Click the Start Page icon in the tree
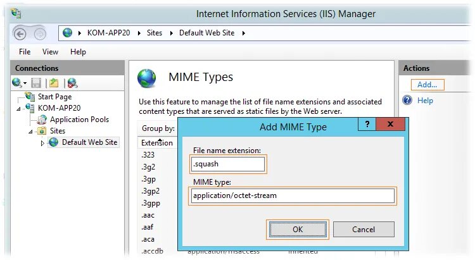The height and width of the screenshot is (260, 475). [x=30, y=97]
